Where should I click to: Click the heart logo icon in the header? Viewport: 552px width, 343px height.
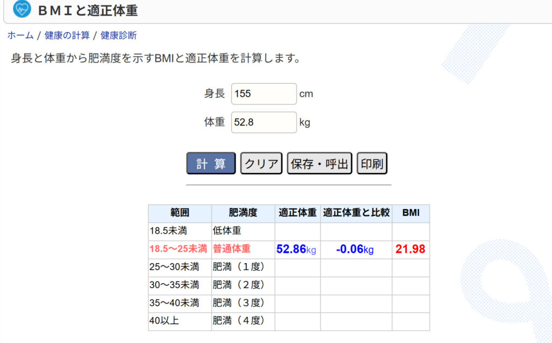20,10
